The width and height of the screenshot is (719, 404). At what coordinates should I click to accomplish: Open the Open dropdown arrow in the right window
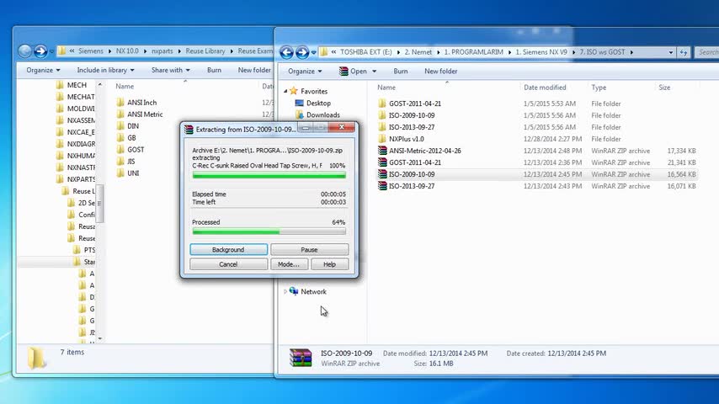pos(374,72)
